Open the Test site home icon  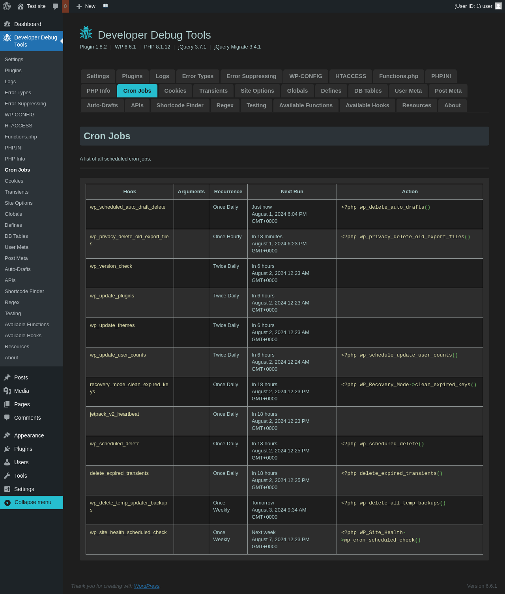pos(21,6)
